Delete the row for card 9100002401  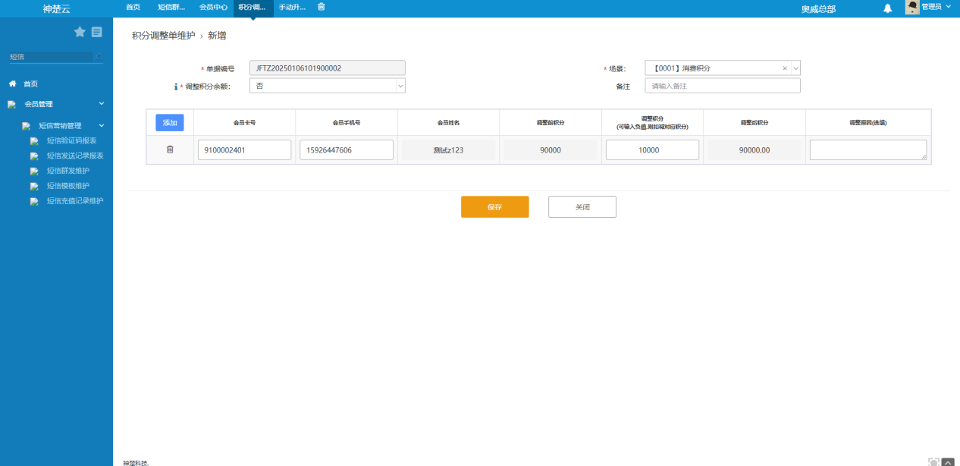pyautogui.click(x=170, y=150)
